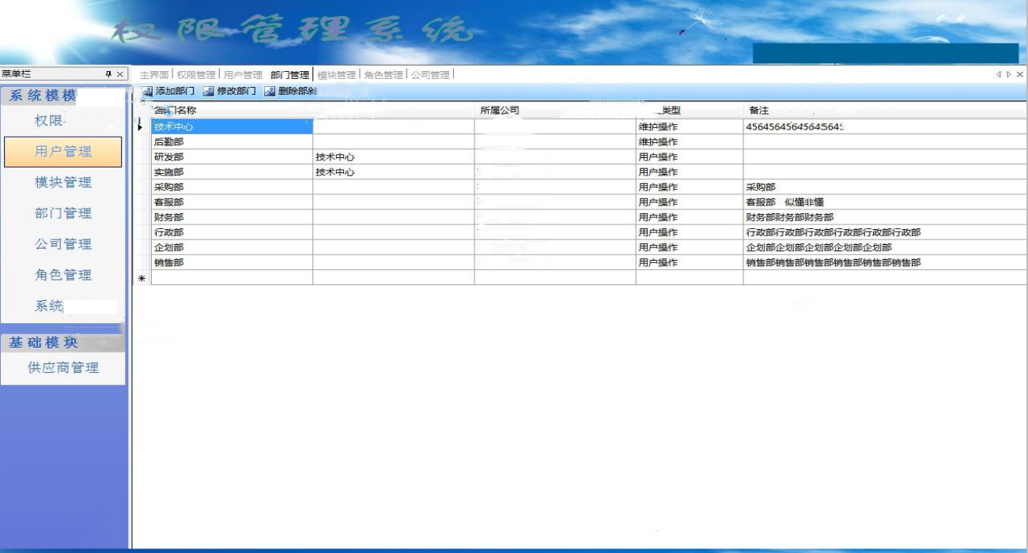Pin the 菜单栏 panel with the pushpin icon

tap(108, 74)
